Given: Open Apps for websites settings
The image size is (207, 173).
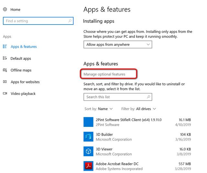Looking at the screenshot, I should [x=25, y=82].
